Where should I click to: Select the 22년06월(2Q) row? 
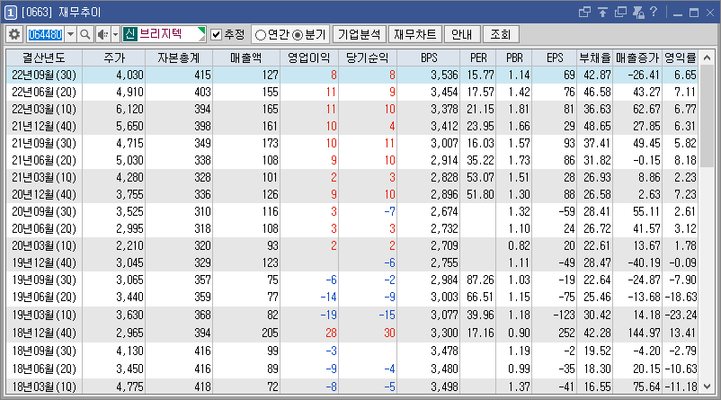click(352, 92)
